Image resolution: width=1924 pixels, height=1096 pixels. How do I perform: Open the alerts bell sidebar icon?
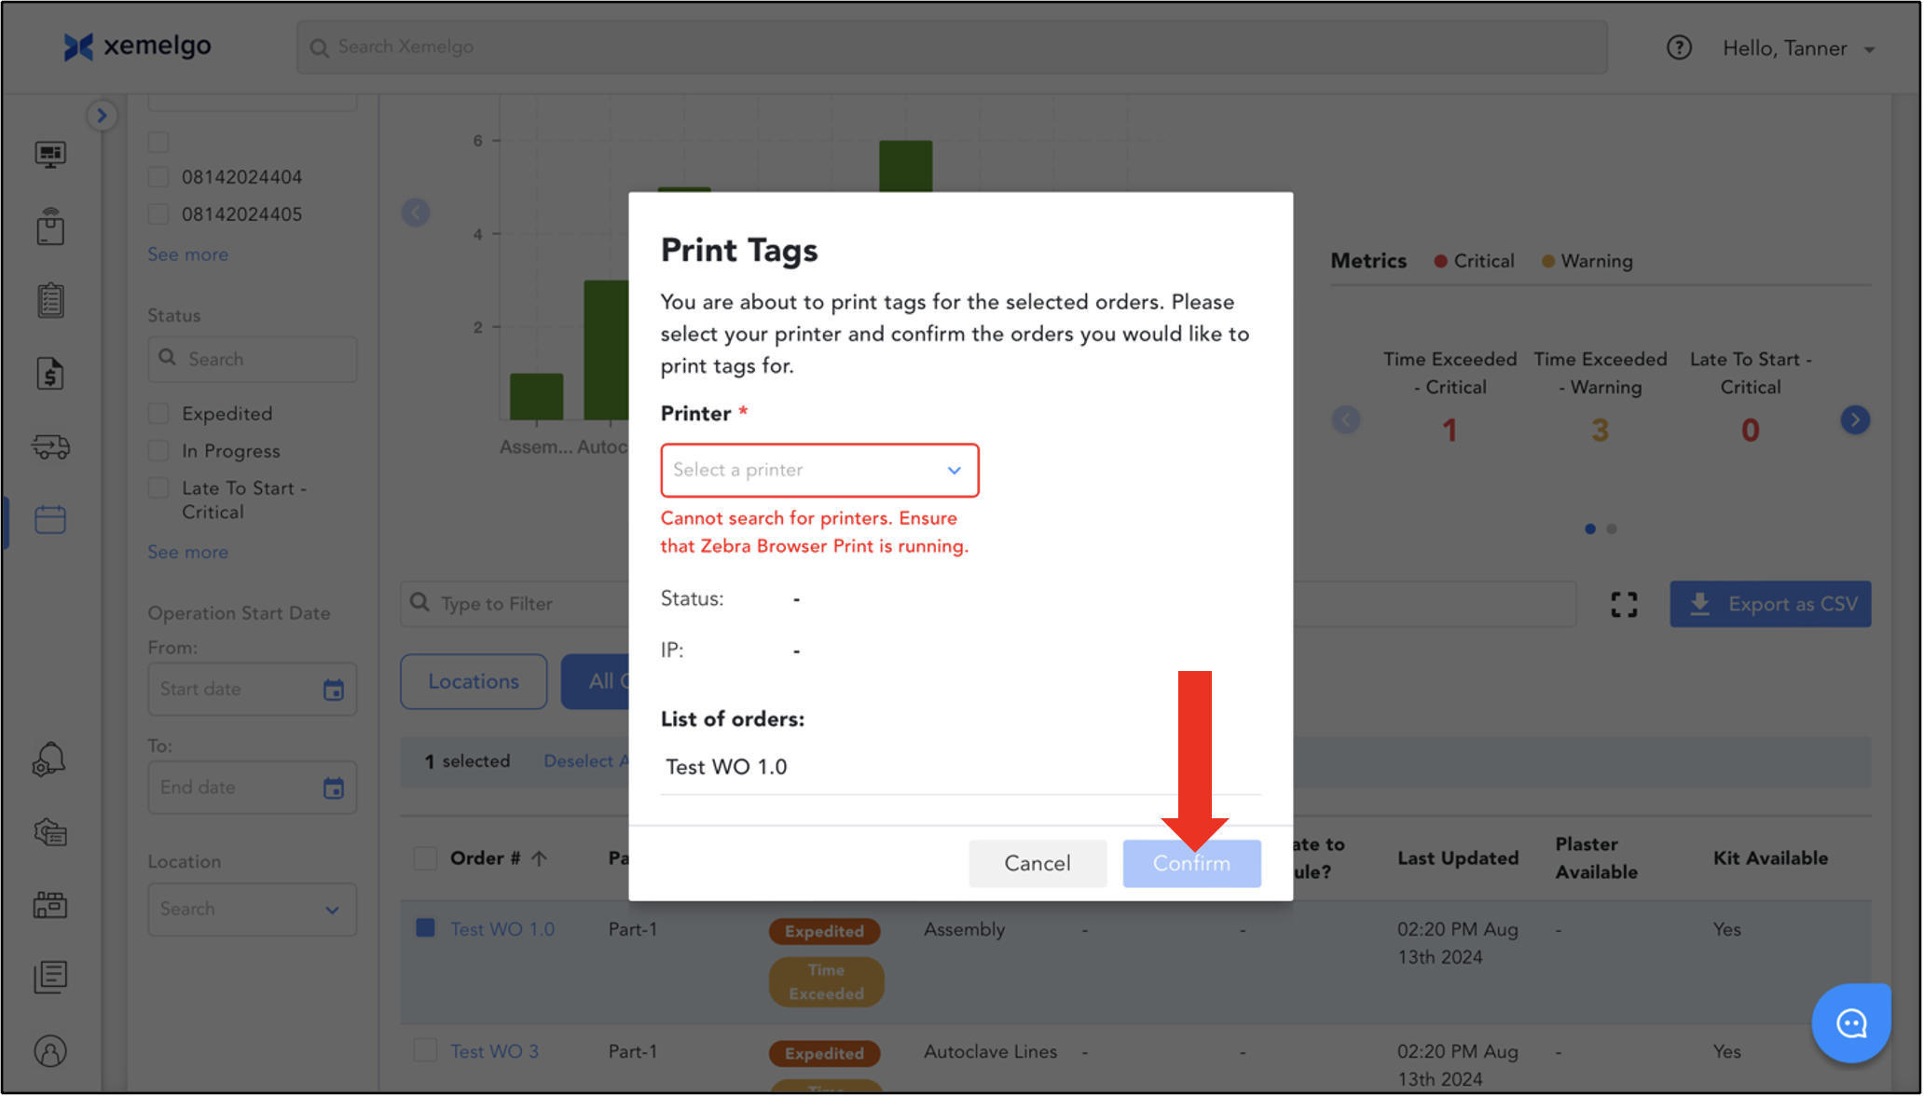click(49, 760)
